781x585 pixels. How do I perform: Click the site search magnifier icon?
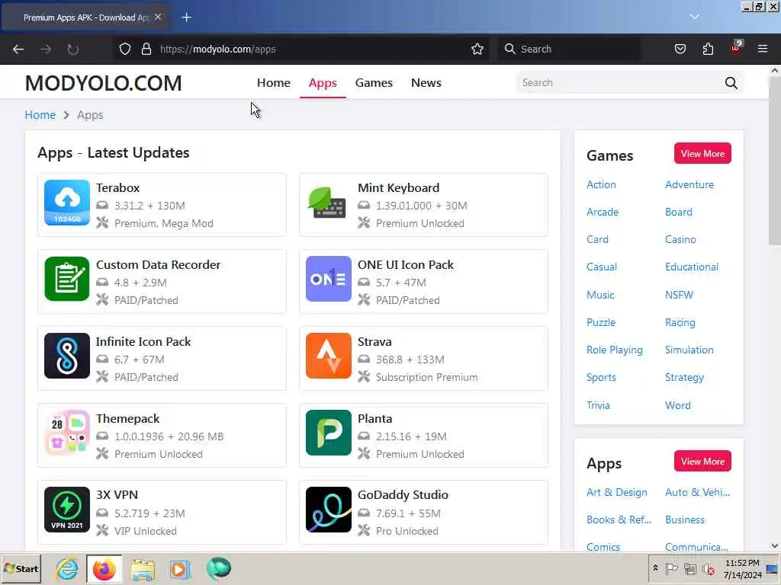click(x=731, y=83)
